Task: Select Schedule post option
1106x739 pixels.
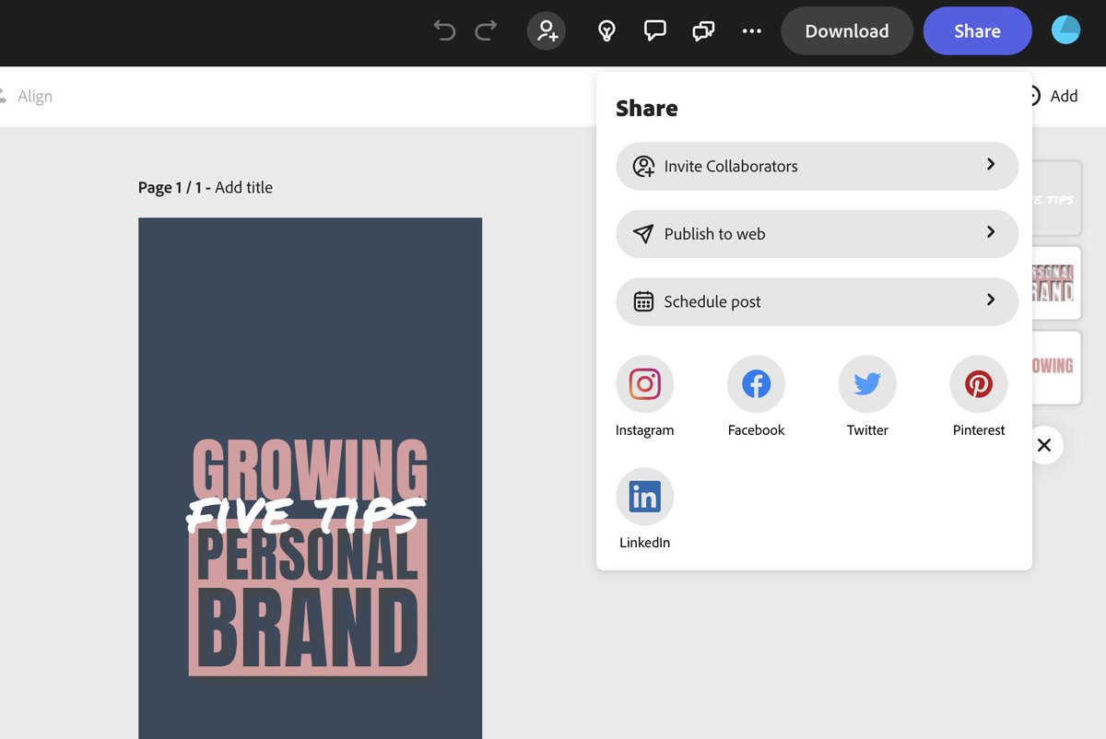Action: pos(817,301)
